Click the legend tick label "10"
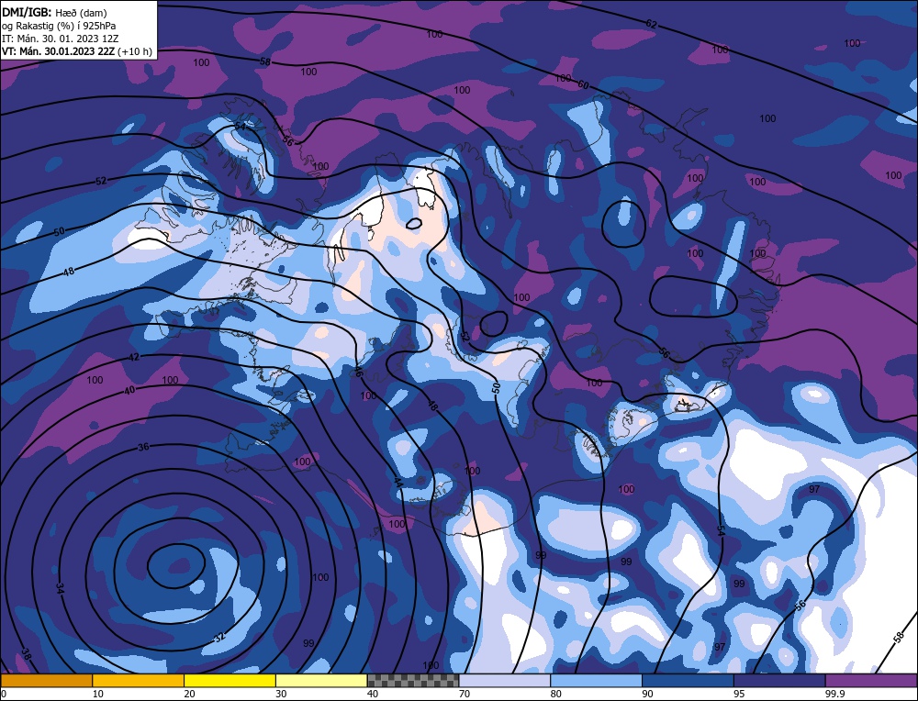 [x=97, y=694]
